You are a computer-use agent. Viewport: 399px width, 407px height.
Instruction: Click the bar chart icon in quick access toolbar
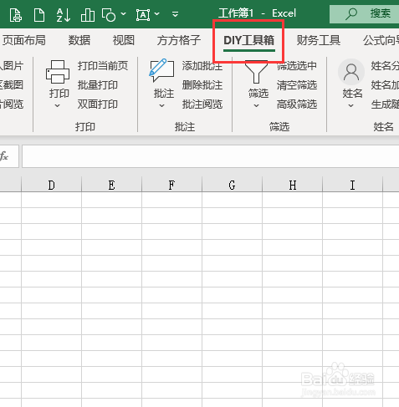88,14
